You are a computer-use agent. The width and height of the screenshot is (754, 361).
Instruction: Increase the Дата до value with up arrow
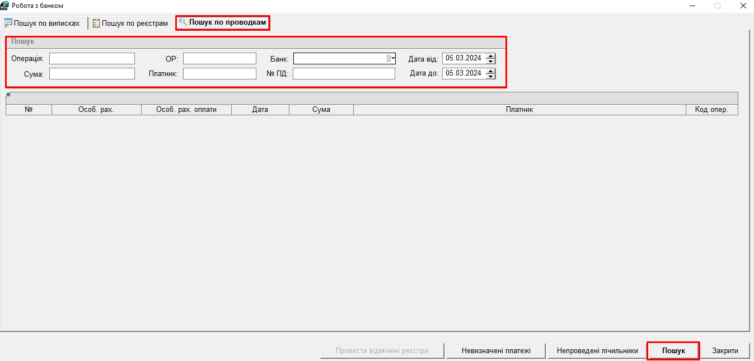pyautogui.click(x=491, y=71)
